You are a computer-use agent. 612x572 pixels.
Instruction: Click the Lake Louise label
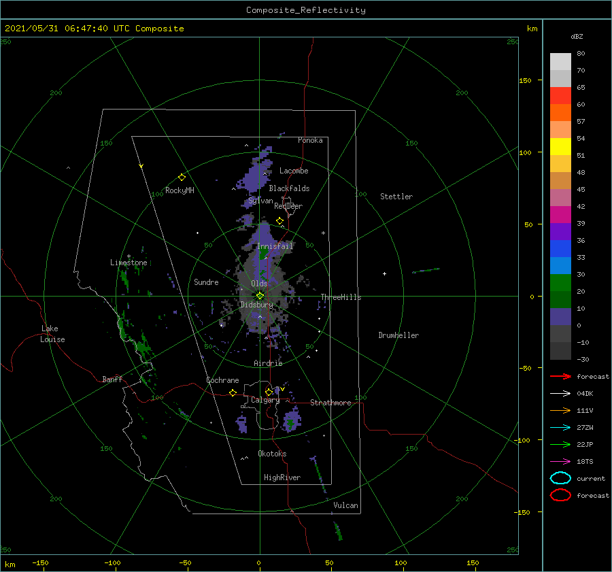click(52, 334)
